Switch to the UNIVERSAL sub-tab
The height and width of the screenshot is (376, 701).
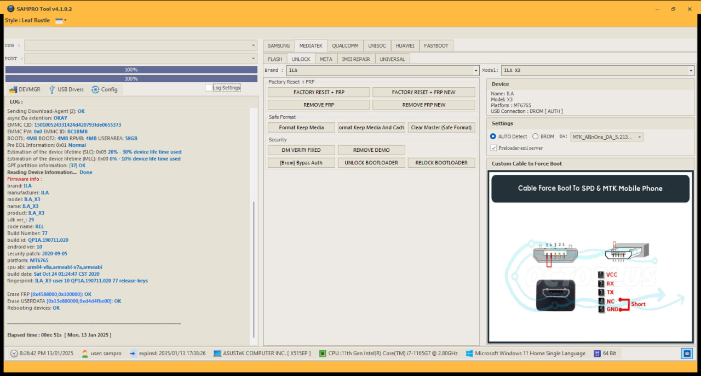[392, 59]
